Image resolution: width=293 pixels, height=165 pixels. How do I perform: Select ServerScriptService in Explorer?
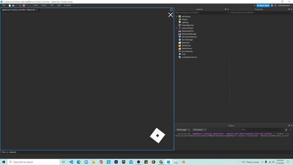pos(189,37)
